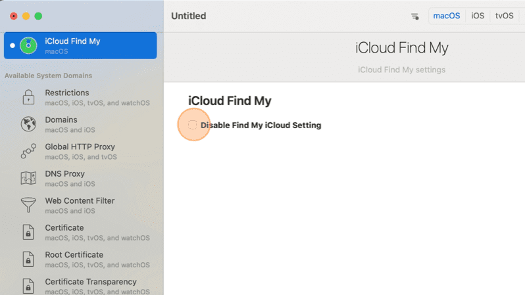525x295 pixels.
Task: Switch to the iOS platform tab
Action: pos(478,16)
